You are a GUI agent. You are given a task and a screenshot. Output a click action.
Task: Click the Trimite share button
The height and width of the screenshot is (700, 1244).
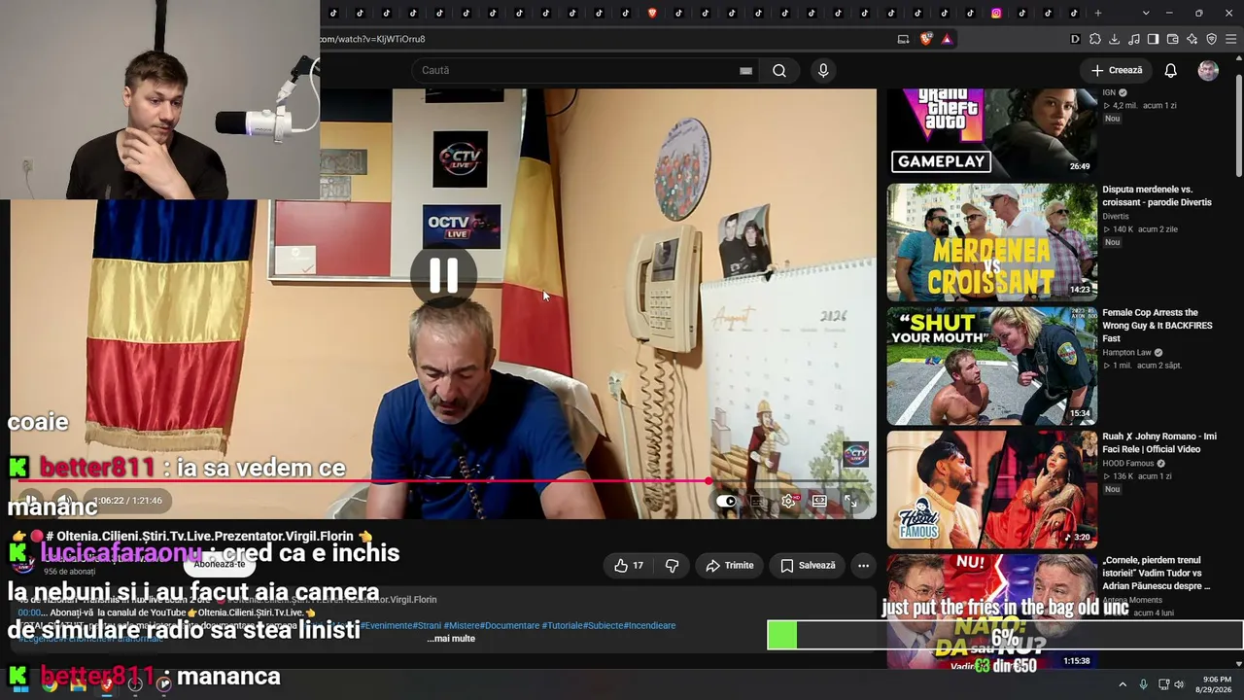tap(730, 565)
